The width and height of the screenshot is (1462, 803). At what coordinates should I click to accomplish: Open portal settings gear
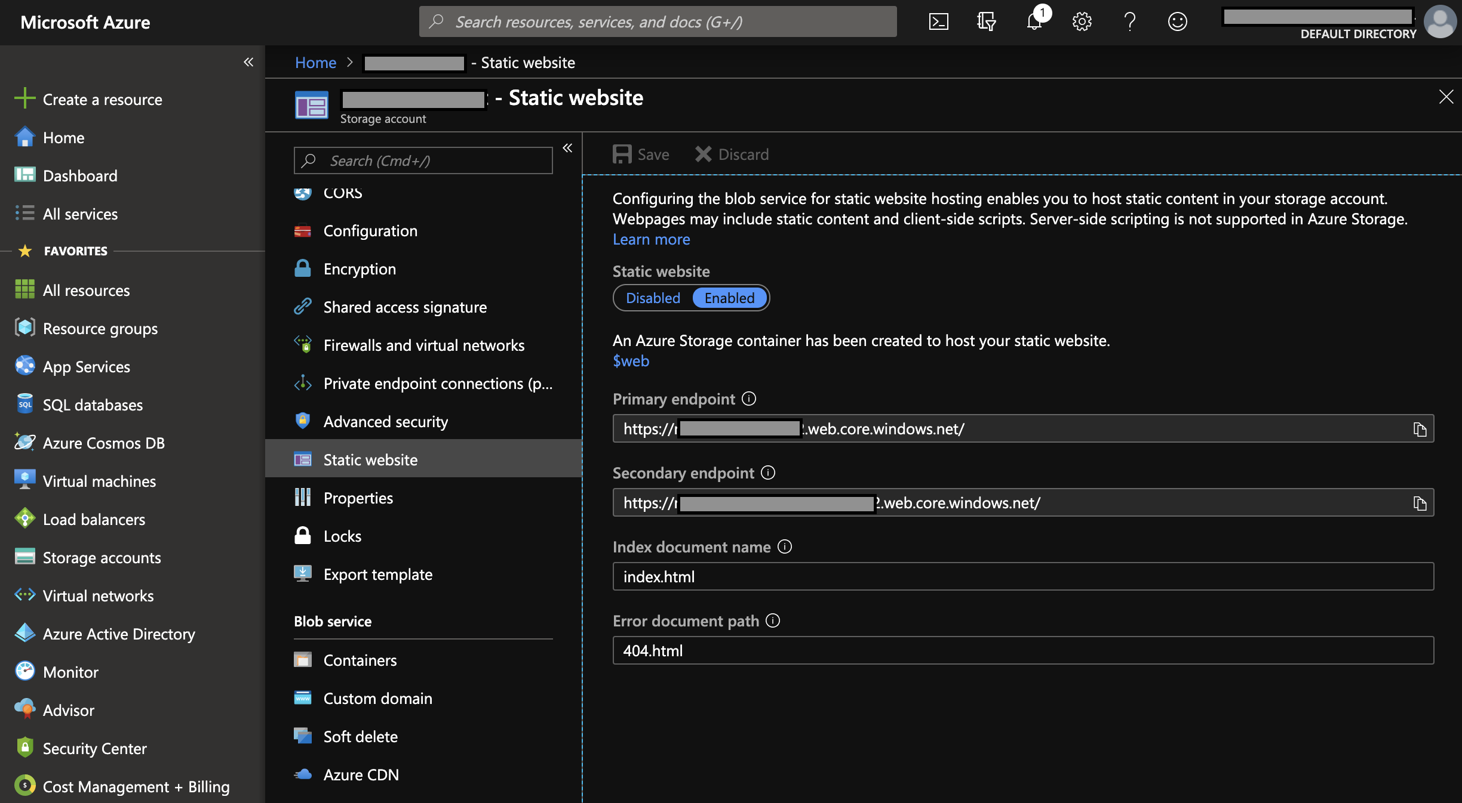tap(1082, 22)
